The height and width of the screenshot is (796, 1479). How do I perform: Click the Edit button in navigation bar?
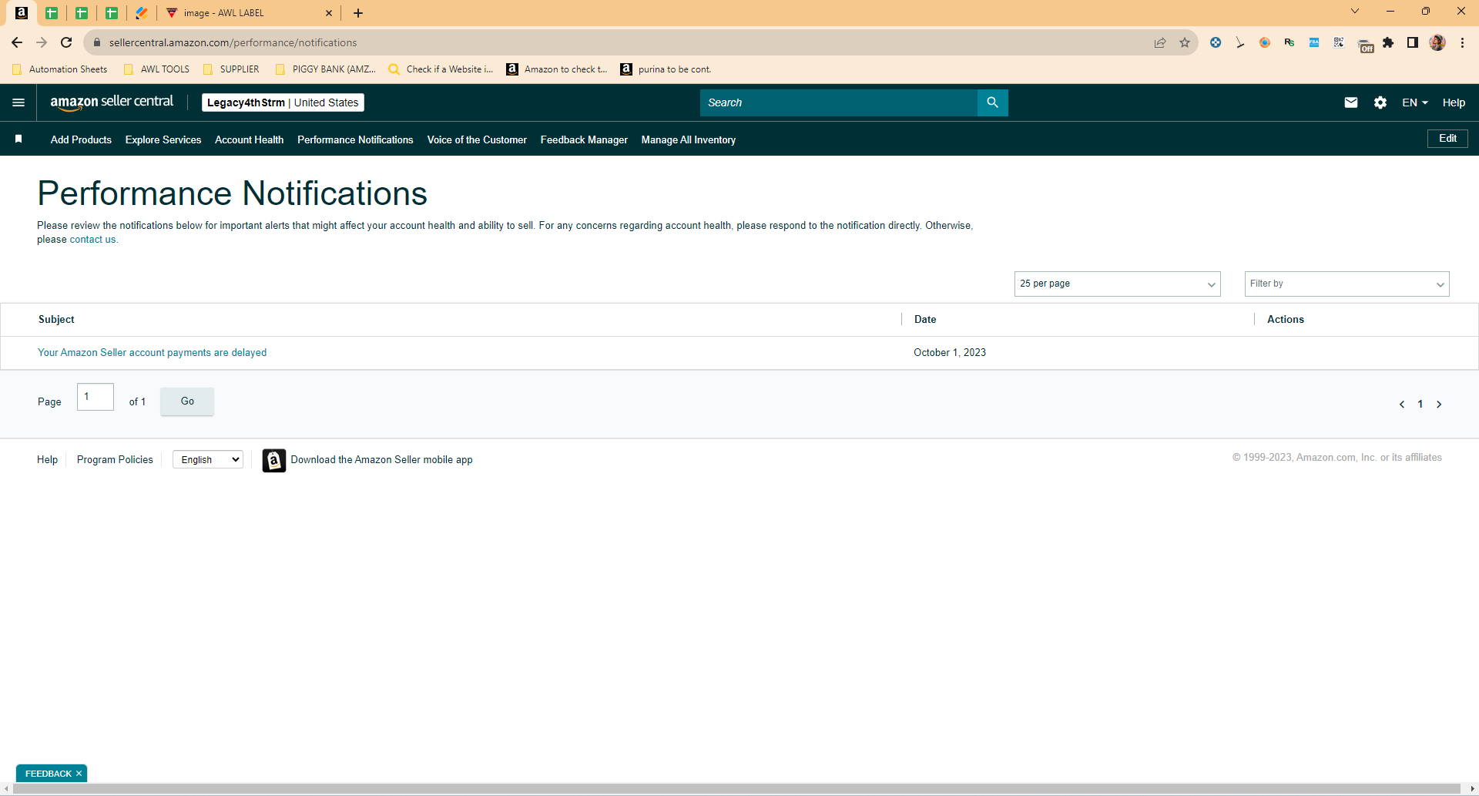pyautogui.click(x=1447, y=139)
